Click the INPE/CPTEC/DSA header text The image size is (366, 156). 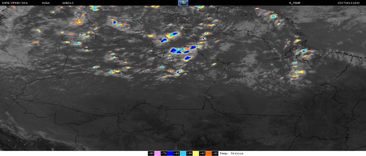(15, 3)
